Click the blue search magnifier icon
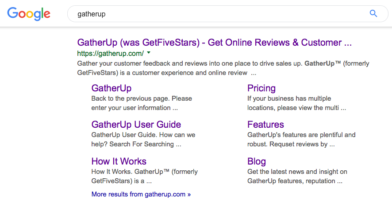392x208 pixels. tap(373, 14)
